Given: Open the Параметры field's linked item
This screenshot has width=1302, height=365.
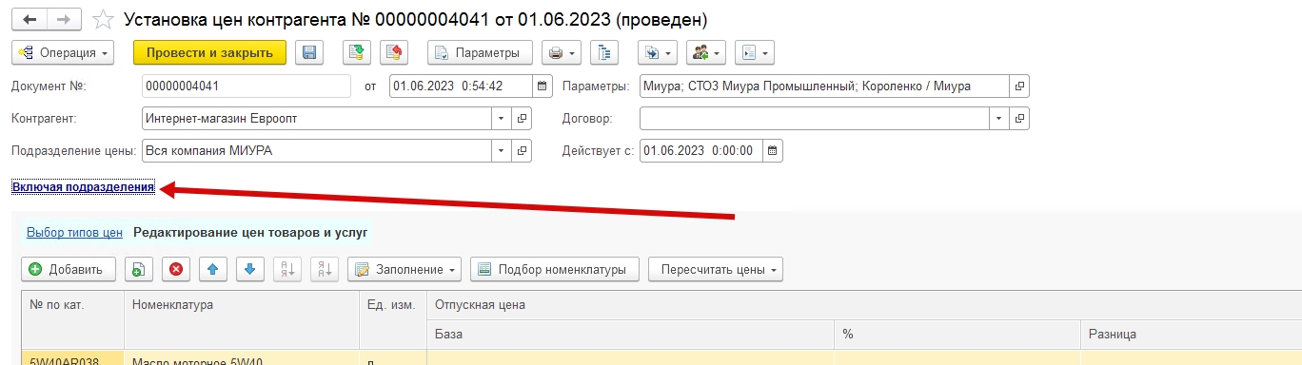Looking at the screenshot, I should click(1019, 86).
